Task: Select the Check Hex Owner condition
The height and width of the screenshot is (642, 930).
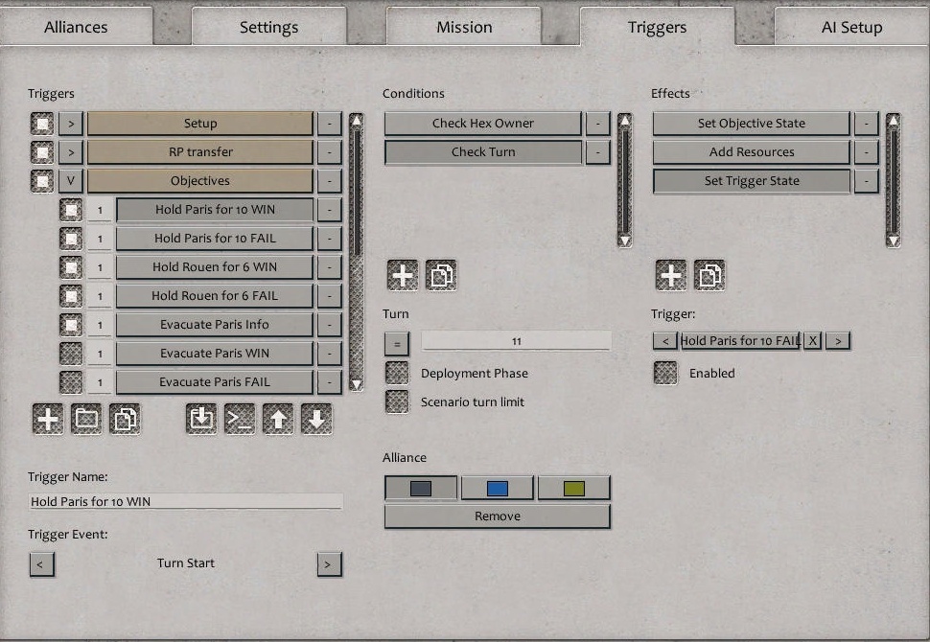Action: [x=482, y=123]
